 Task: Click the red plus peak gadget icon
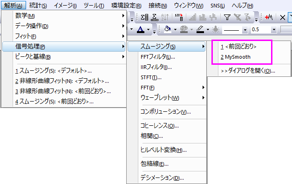tap(269, 17)
